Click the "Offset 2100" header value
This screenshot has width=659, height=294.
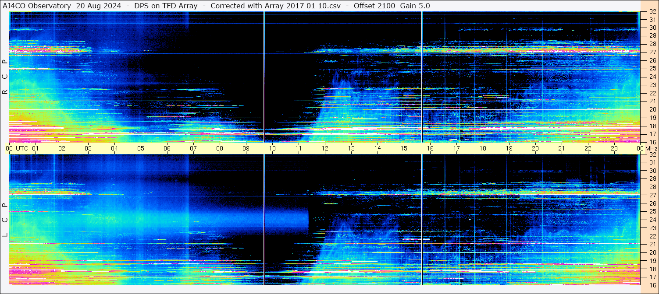(x=374, y=6)
